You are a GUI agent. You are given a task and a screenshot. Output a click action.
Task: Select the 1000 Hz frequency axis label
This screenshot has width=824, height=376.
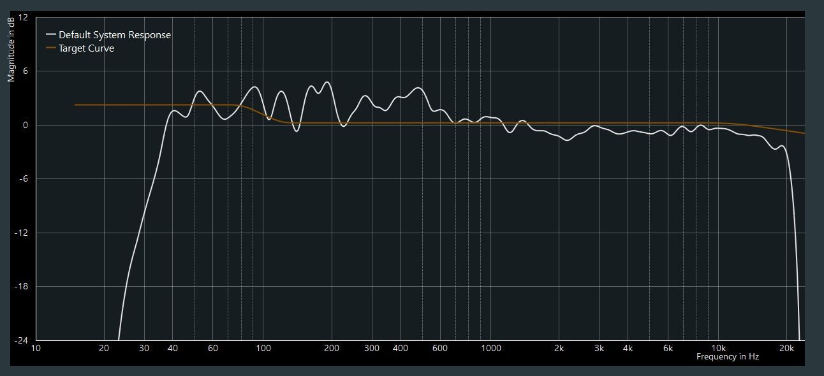(491, 349)
